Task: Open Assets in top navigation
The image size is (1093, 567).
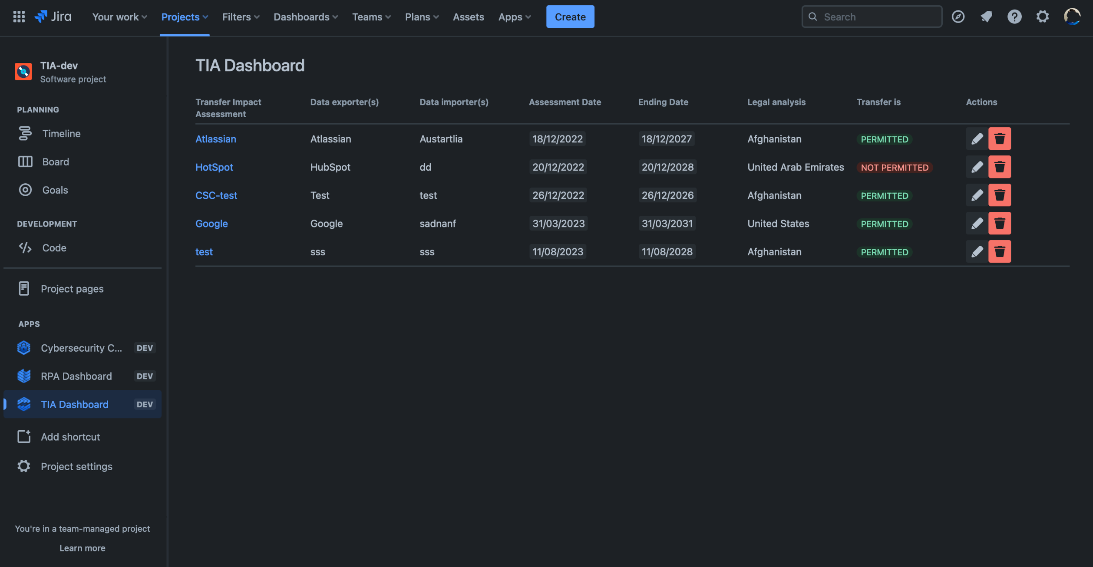Action: (468, 16)
